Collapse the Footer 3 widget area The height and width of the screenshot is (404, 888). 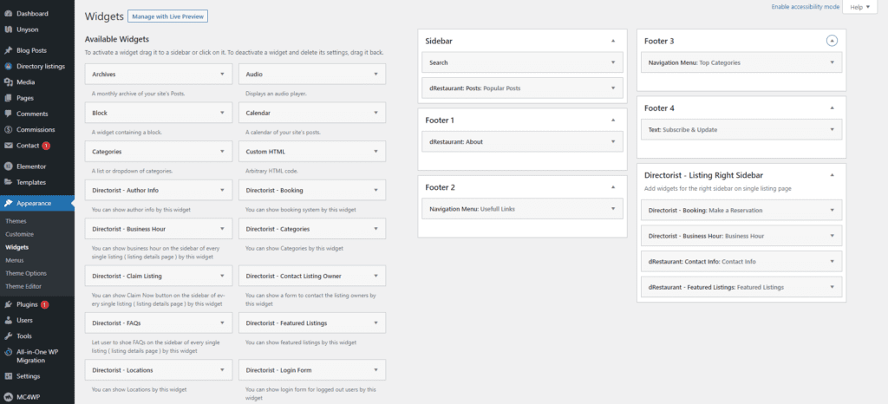click(832, 41)
